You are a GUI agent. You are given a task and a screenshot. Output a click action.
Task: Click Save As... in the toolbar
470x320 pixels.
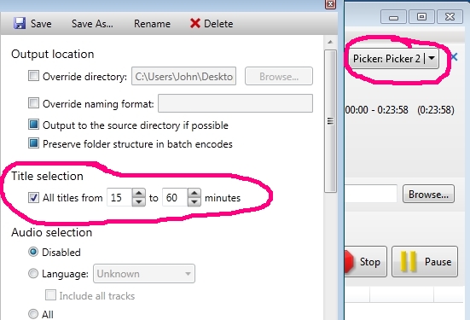(92, 24)
